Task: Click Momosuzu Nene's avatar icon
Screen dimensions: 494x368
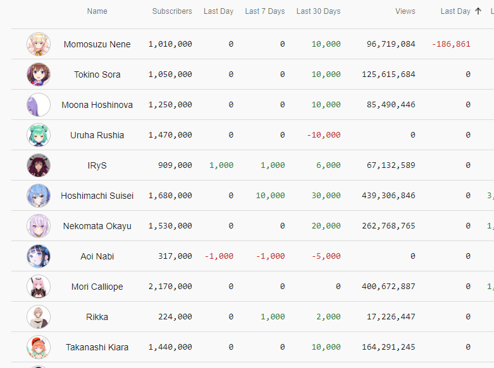Action: click(39, 44)
